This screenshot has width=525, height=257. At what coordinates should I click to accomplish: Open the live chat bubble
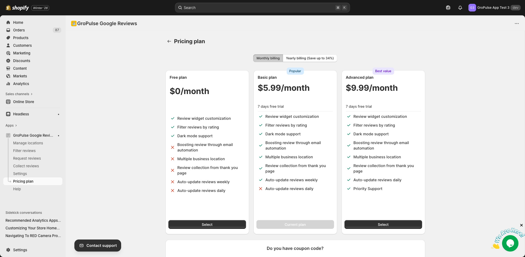click(510, 243)
